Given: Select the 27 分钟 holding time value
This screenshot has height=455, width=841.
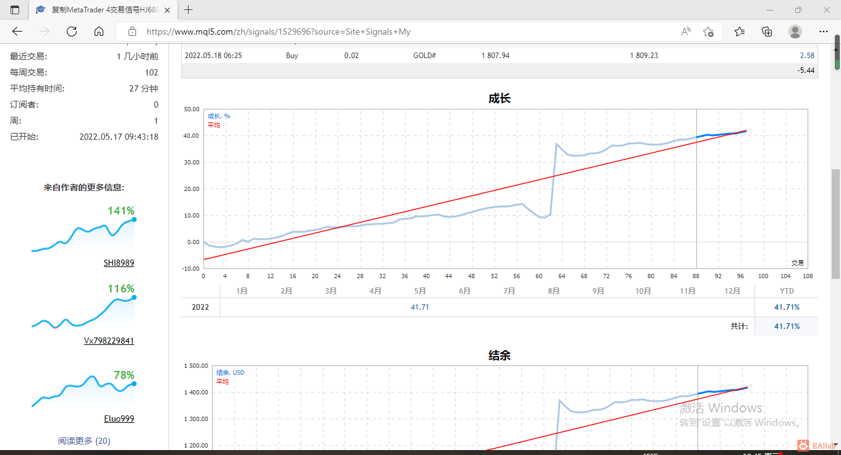Looking at the screenshot, I should point(143,88).
